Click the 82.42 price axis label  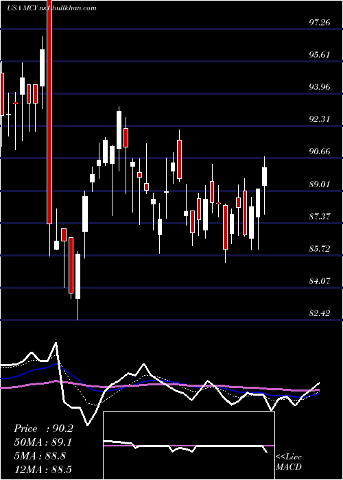point(320,313)
